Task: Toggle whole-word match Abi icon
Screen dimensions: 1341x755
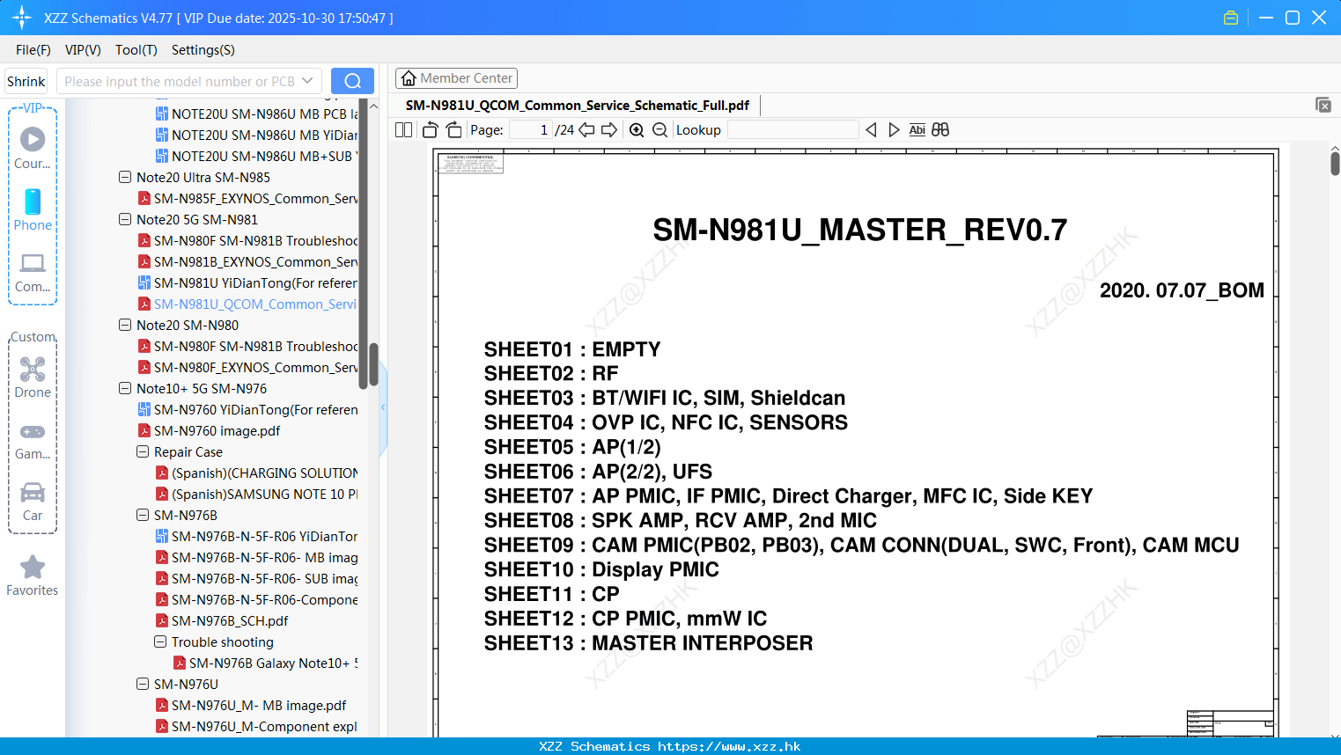Action: (x=917, y=130)
